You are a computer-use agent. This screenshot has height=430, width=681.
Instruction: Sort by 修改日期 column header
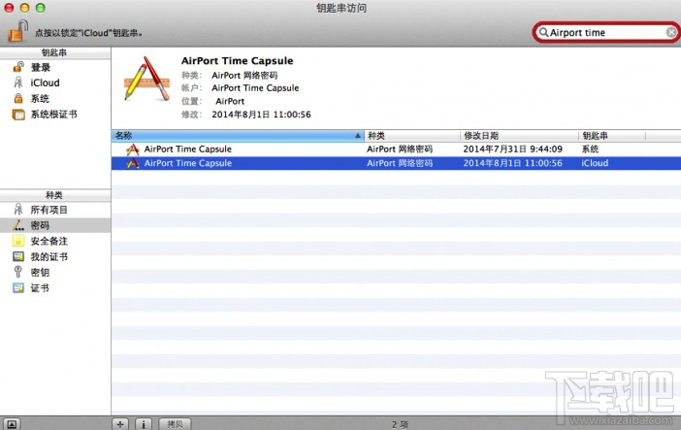coord(519,136)
